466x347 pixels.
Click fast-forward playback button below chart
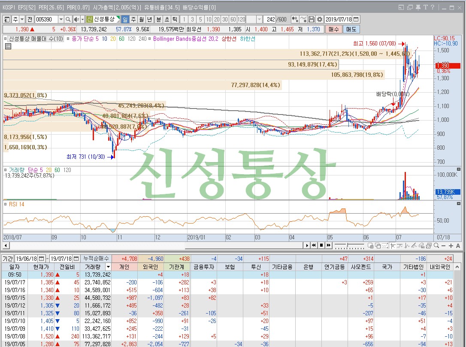click(329, 245)
